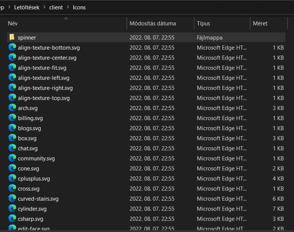Click the Edge icon beside chat.svg

click(x=12, y=148)
